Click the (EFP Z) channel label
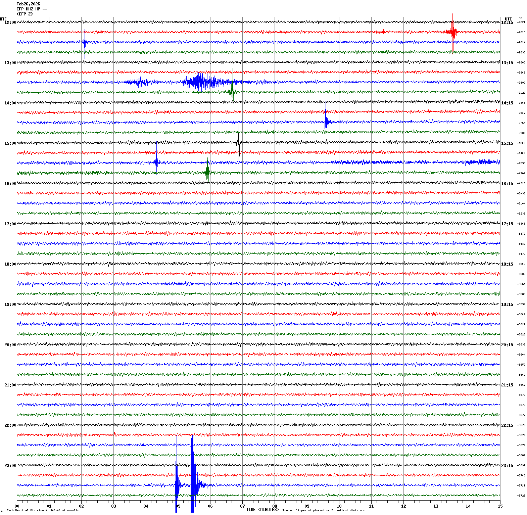 tap(25, 14)
